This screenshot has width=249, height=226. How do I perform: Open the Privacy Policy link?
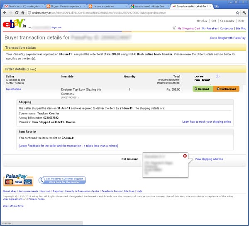point(37,199)
